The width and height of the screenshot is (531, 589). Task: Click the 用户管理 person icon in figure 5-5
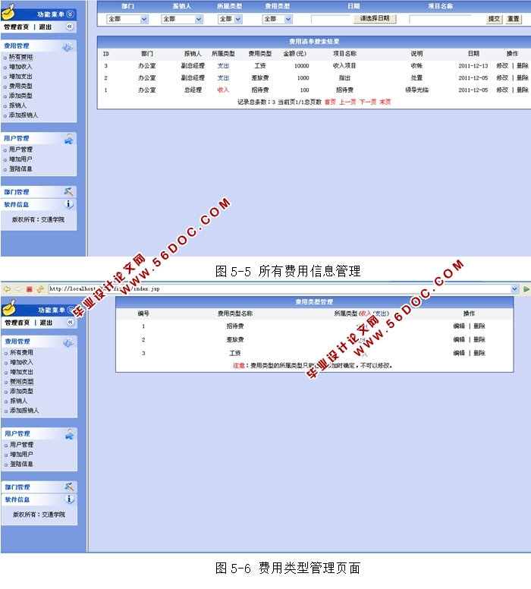click(x=69, y=139)
